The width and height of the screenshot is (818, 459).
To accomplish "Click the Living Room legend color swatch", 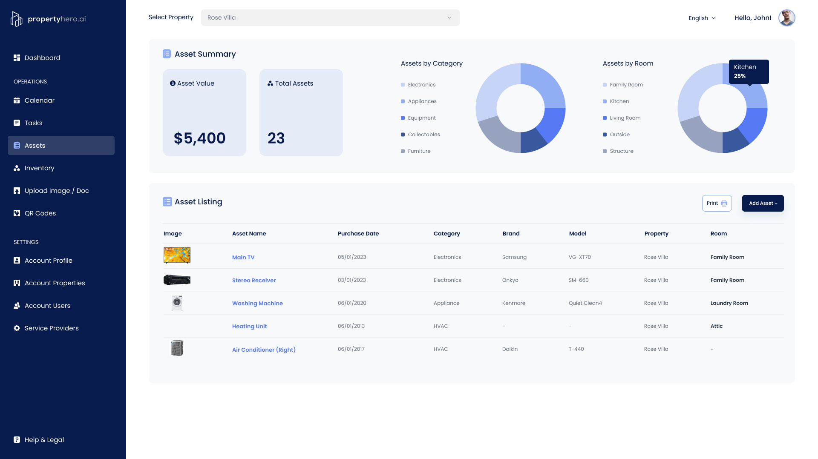I will [605, 118].
